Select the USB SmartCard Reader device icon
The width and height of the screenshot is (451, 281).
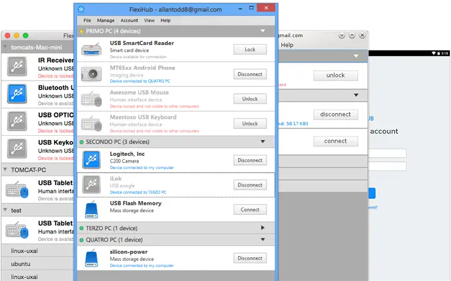pos(91,49)
